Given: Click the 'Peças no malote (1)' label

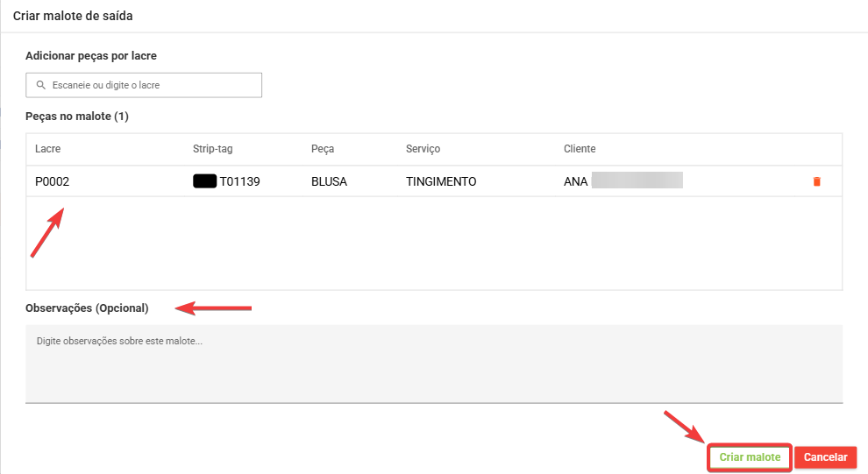Looking at the screenshot, I should pos(77,116).
